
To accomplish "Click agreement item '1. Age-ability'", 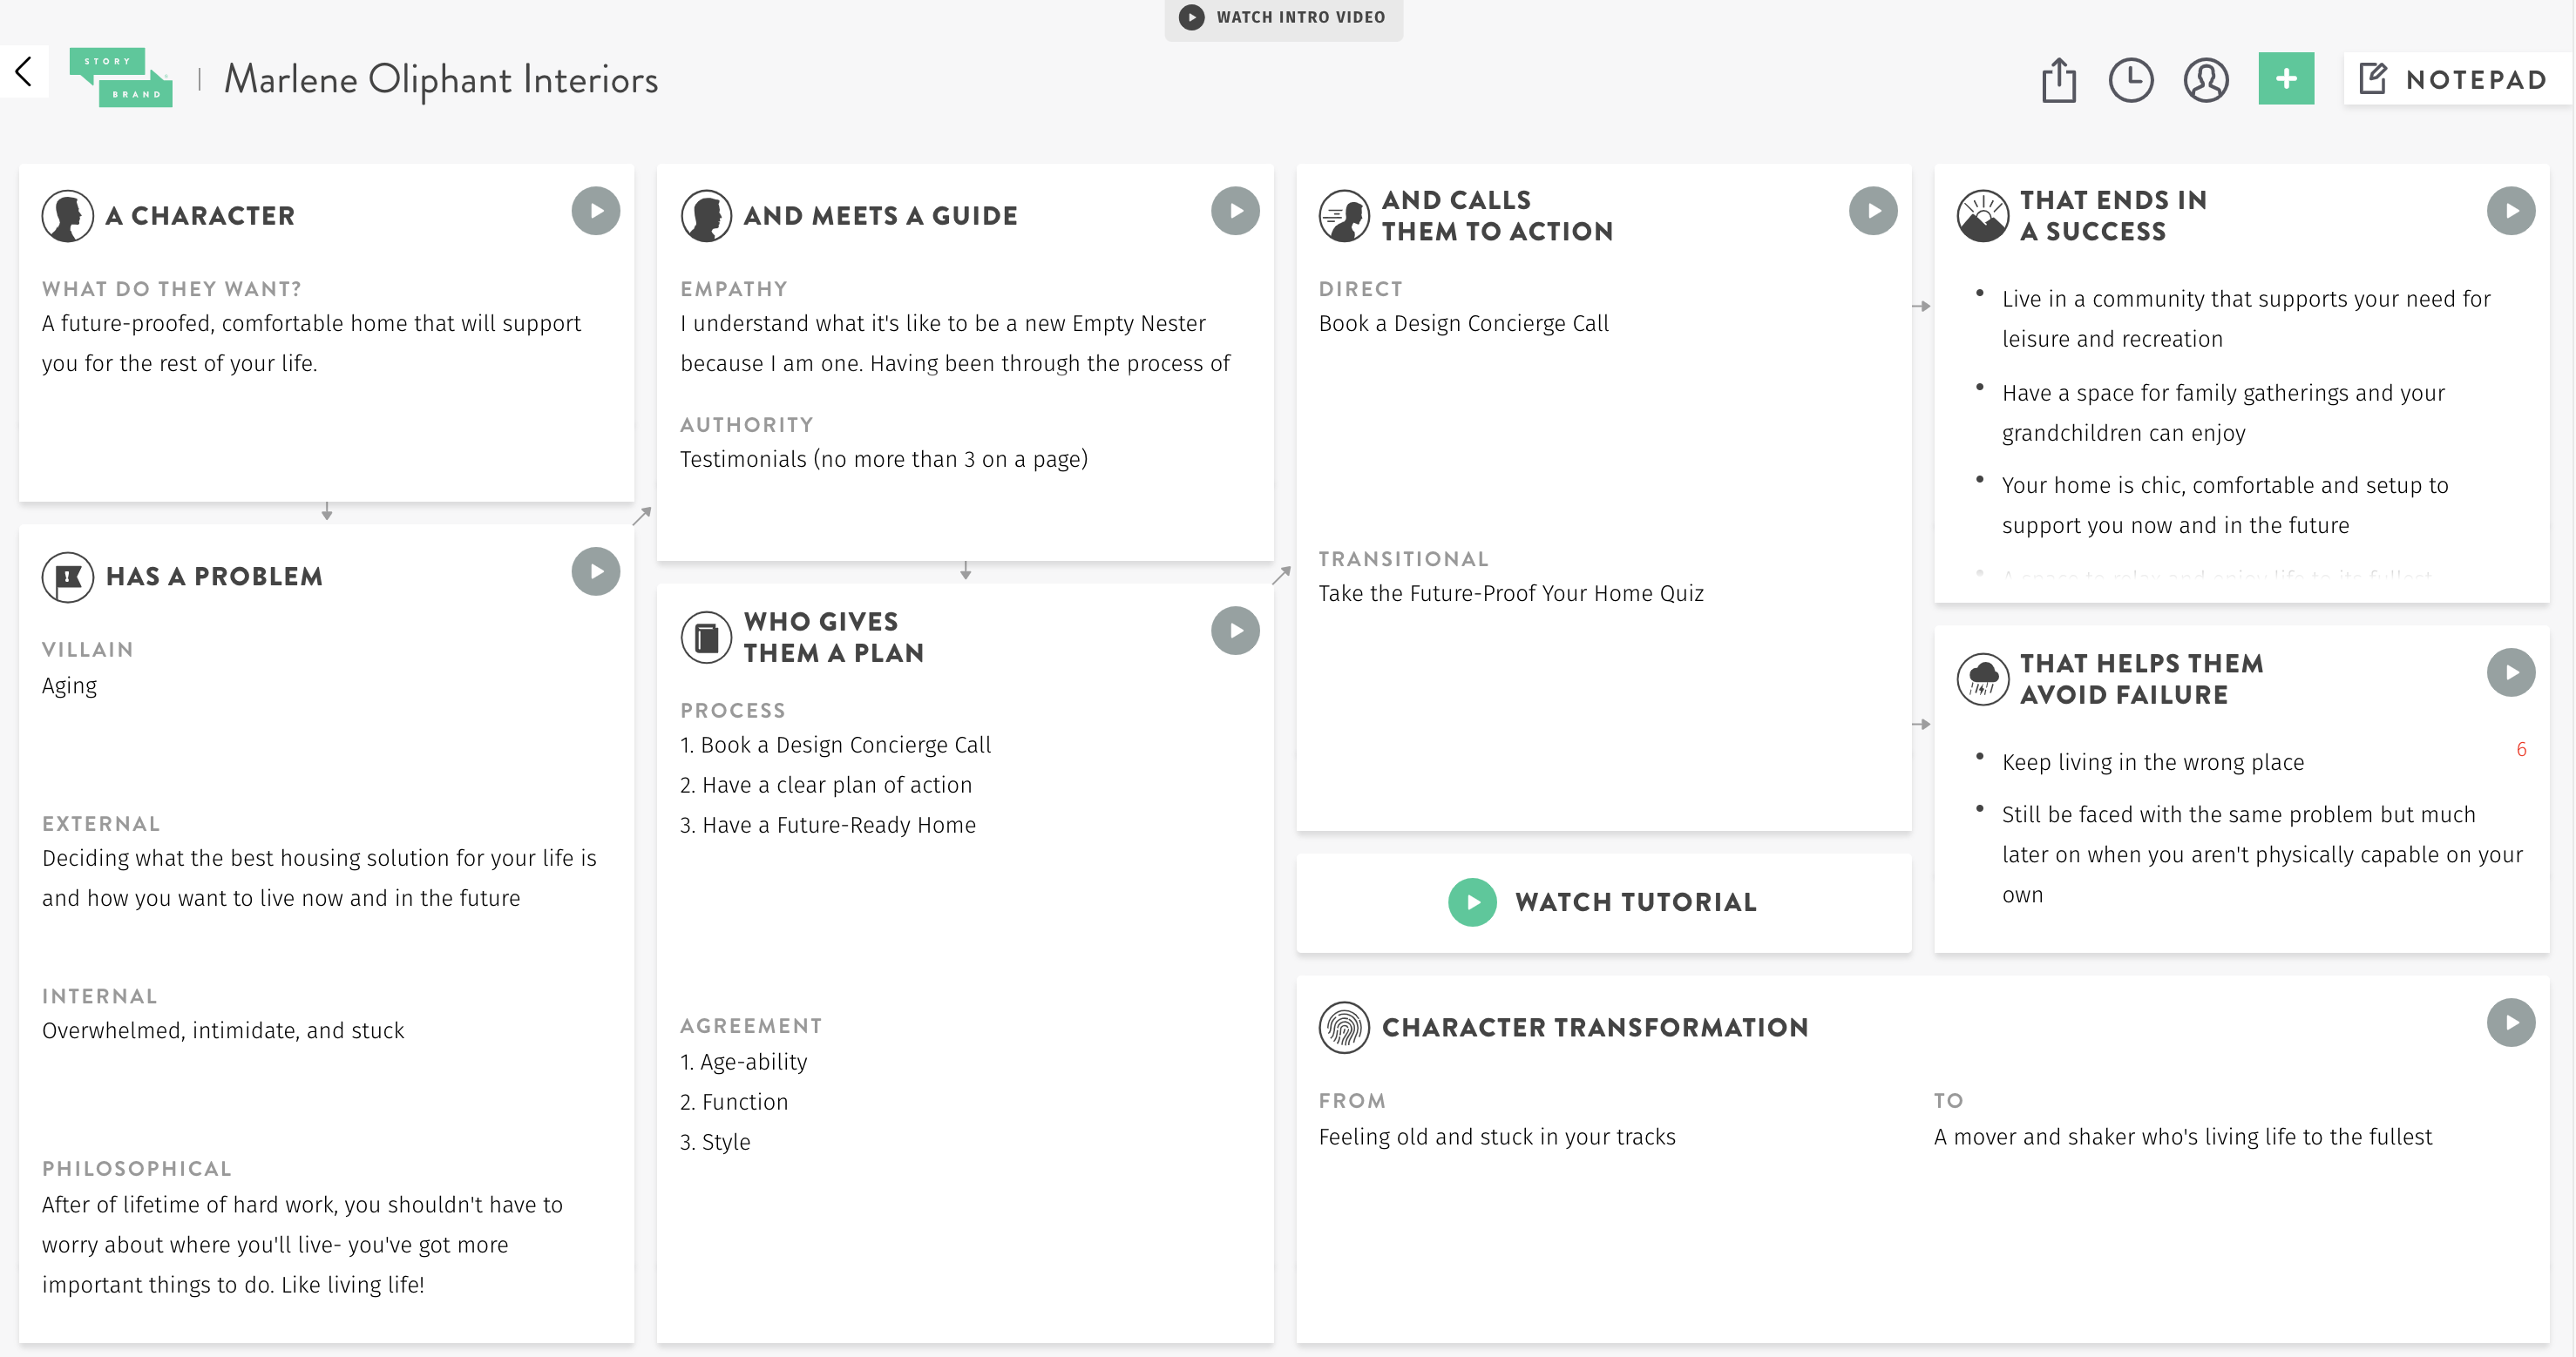I will click(743, 1061).
